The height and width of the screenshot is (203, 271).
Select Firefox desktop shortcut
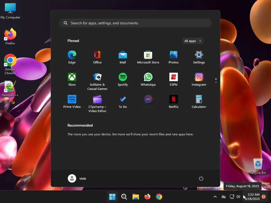[10, 36]
